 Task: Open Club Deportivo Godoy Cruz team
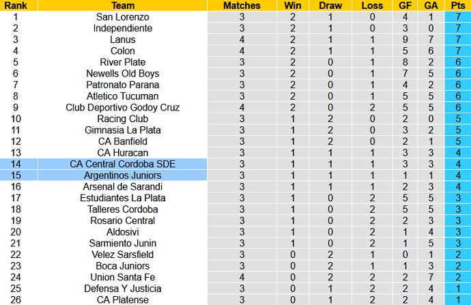tap(123, 107)
